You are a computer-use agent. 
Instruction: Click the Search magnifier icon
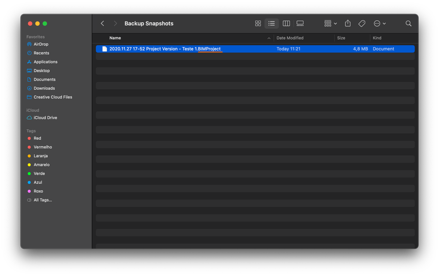[x=409, y=24]
